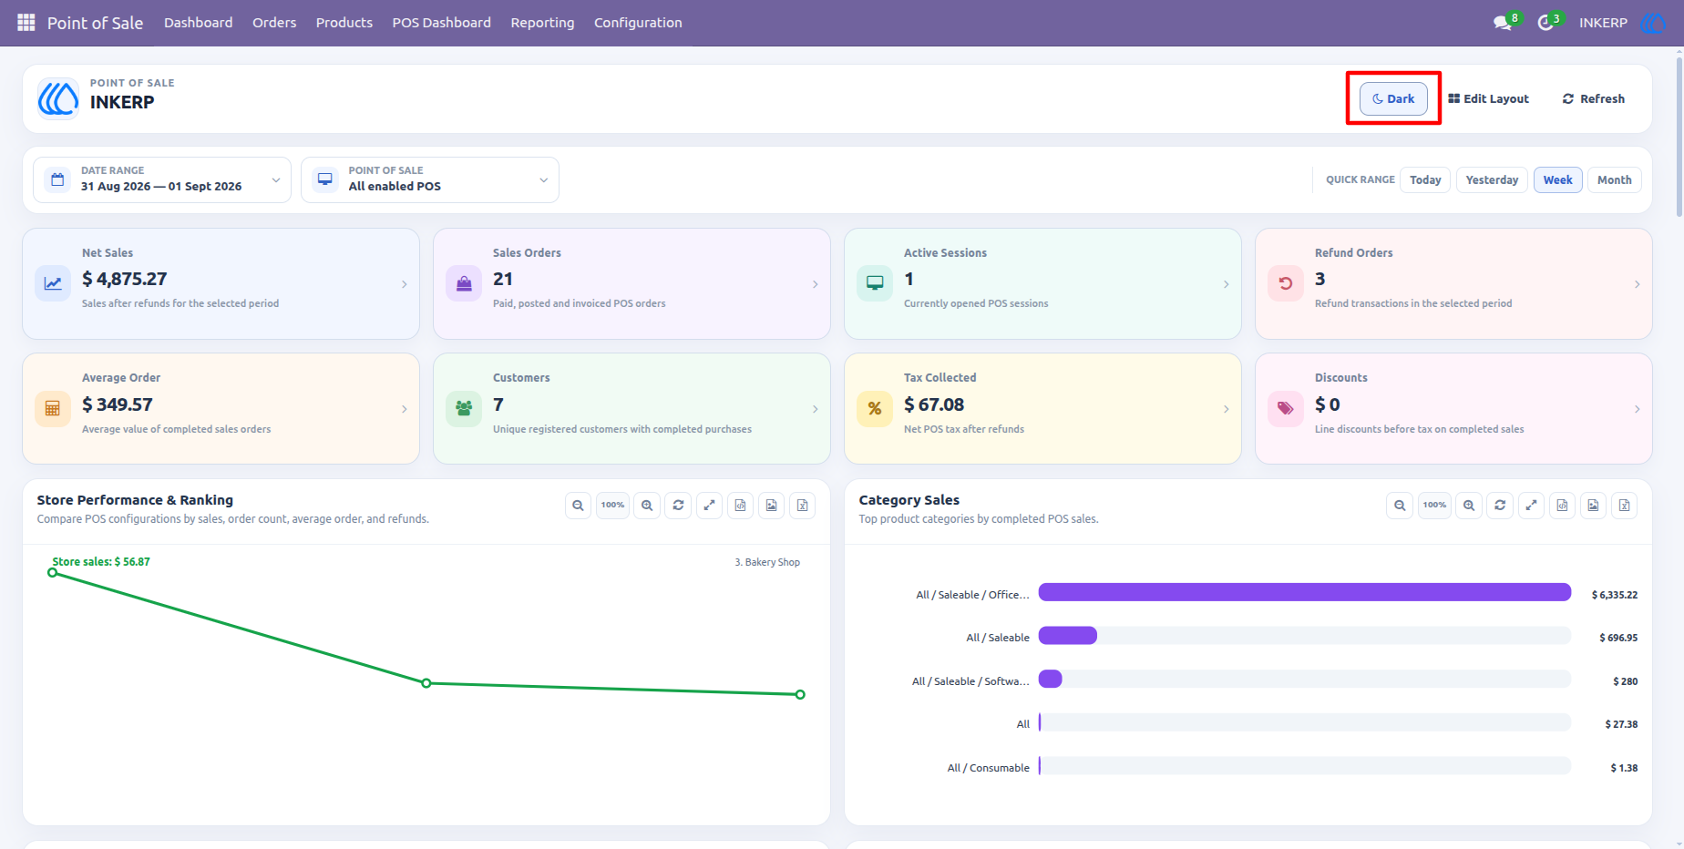Open the Date Range dropdown
Image resolution: width=1684 pixels, height=849 pixels.
162,179
